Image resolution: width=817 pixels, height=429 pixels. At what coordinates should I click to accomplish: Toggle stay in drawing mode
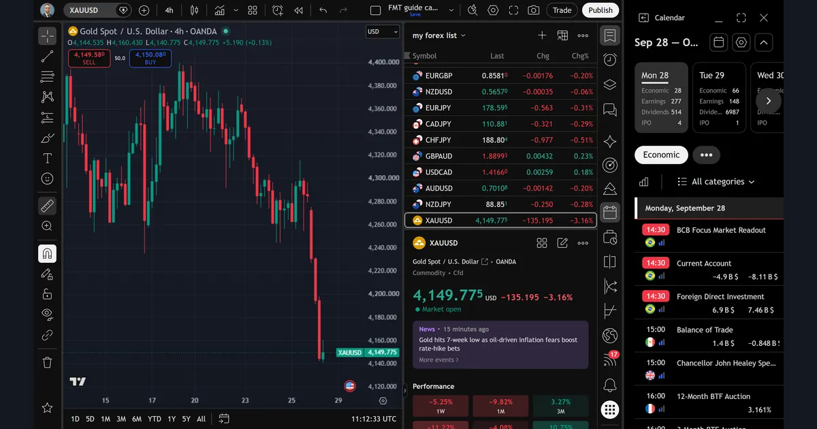(x=47, y=274)
